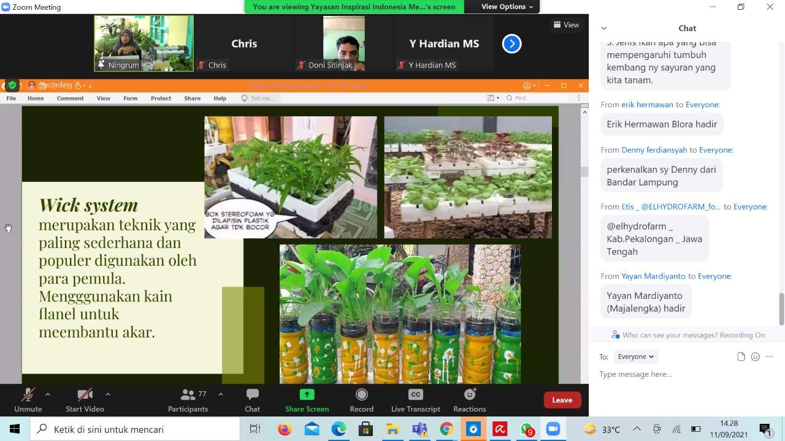This screenshot has width=785, height=441.
Task: Leave the meeting
Action: 562,400
